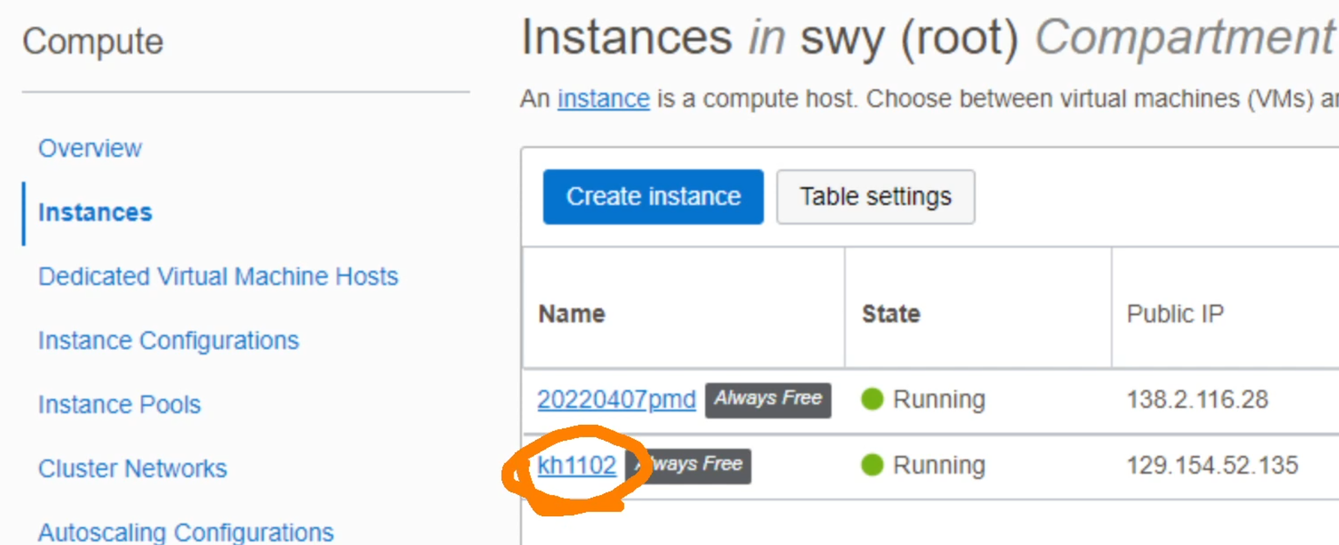Select the IP address 138.2.116.28
This screenshot has width=1339, height=545.
(1198, 399)
